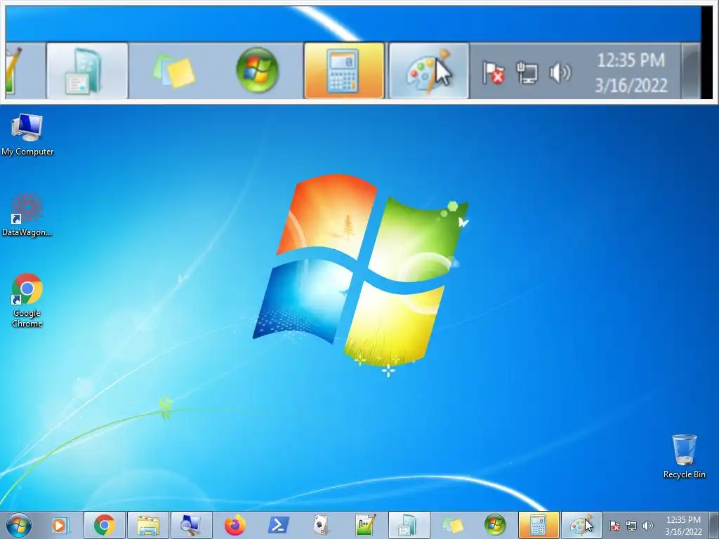Viewport: 719px width, 539px height.
Task: Click the green Windows orb taskbar icon
Action: pos(495,525)
